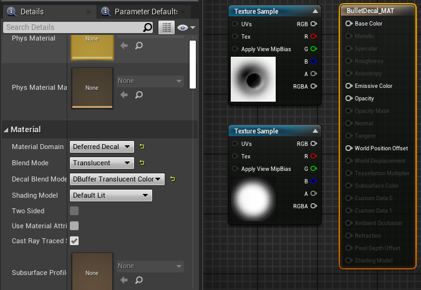Screen dimensions: 421x290
Task: Reset Blend Mode to default value
Action: pos(142,163)
